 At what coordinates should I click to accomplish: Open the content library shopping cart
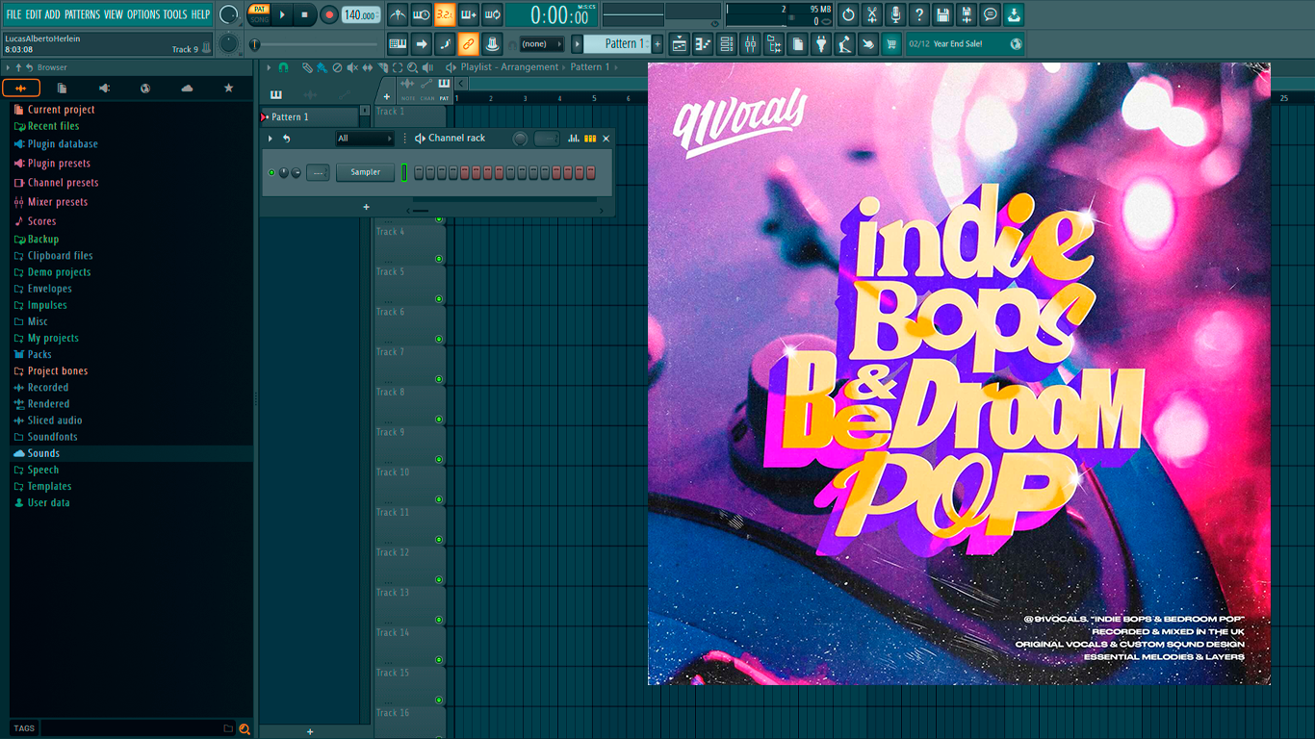[891, 43]
